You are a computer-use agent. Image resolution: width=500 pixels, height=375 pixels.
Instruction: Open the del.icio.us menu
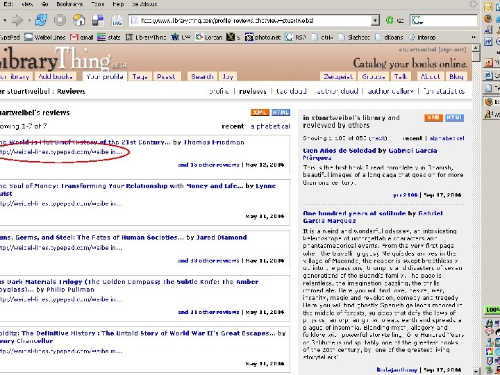144,4
